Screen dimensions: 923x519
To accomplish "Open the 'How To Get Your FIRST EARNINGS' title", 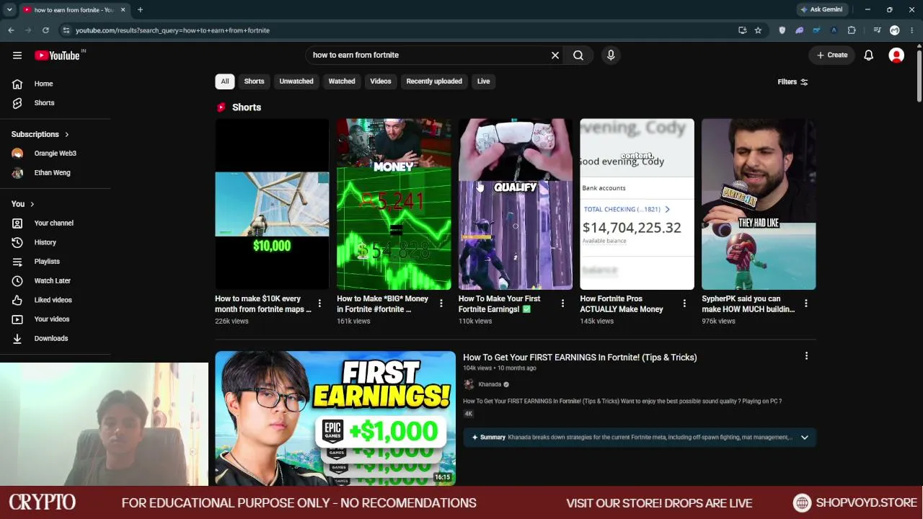I will pyautogui.click(x=580, y=358).
